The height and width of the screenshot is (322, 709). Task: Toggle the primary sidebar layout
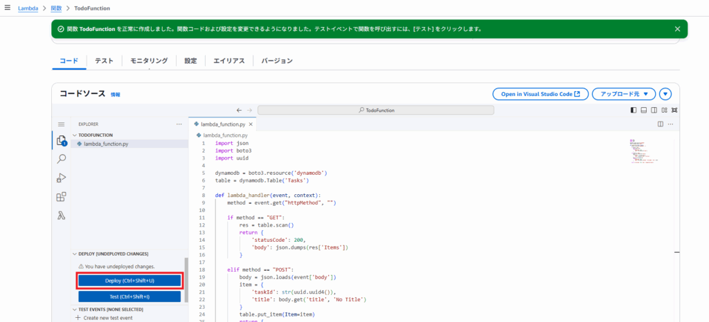click(633, 110)
